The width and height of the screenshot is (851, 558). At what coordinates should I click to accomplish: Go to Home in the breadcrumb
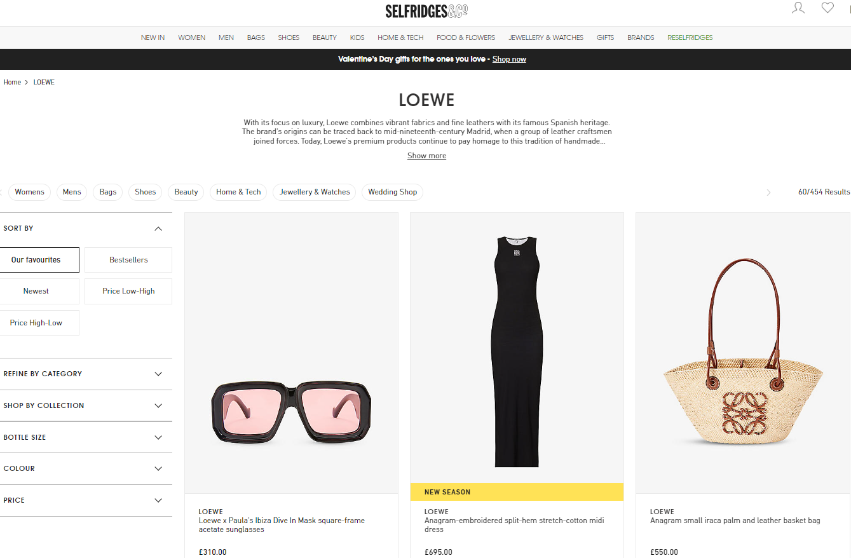12,82
